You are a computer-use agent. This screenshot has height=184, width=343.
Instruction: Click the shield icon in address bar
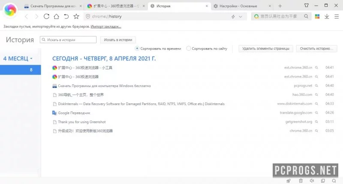[x=88, y=16]
